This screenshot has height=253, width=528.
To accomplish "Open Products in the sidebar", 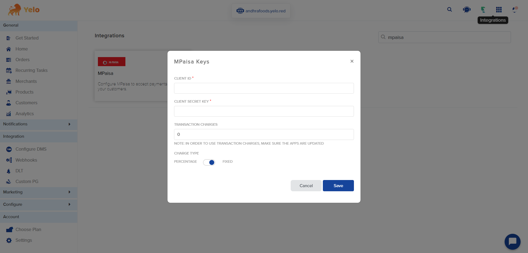I will click(x=24, y=92).
